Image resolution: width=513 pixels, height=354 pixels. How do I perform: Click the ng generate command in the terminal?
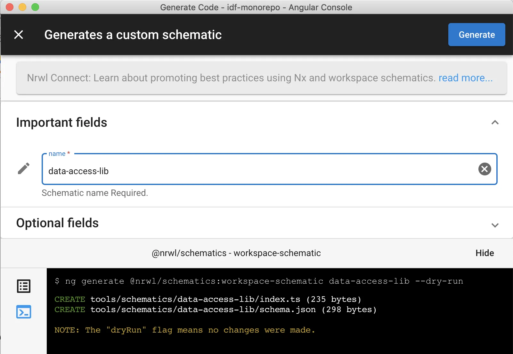[x=259, y=281]
